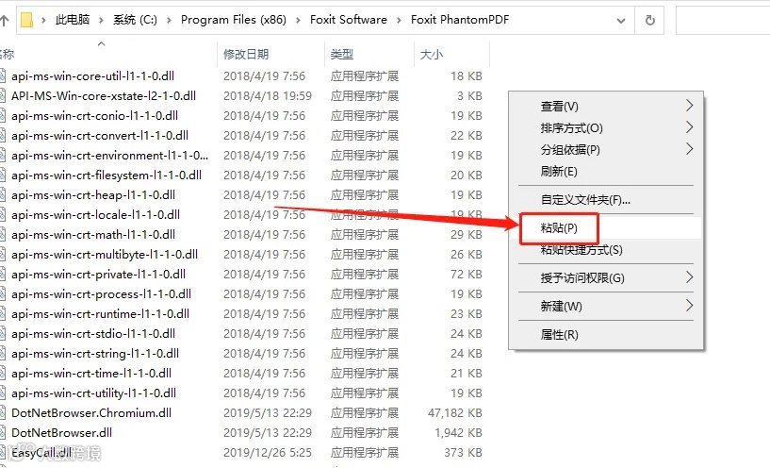Go to Program Files (x86) breadcrumb
770x468 pixels.
(x=233, y=20)
